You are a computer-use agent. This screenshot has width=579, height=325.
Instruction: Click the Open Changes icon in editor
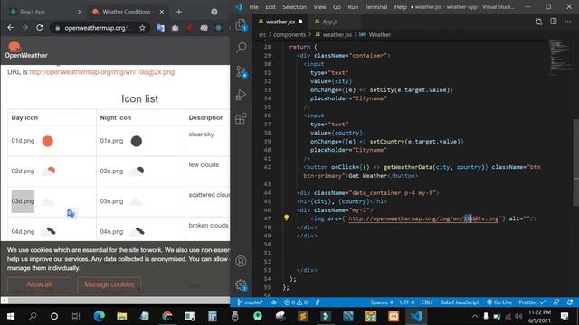pyautogui.click(x=539, y=22)
